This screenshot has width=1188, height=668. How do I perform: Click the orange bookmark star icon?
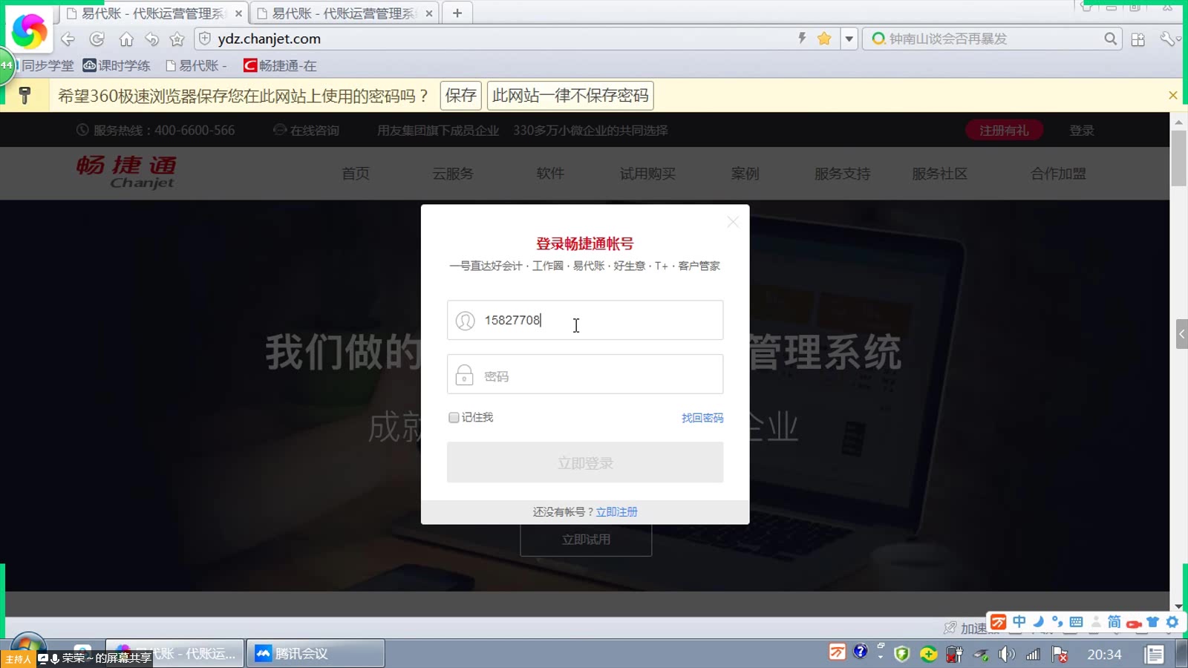coord(824,39)
